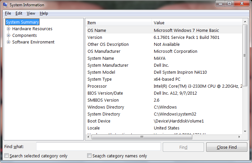Select the Components tree item
The height and width of the screenshot is (163, 252).
coord(25,36)
